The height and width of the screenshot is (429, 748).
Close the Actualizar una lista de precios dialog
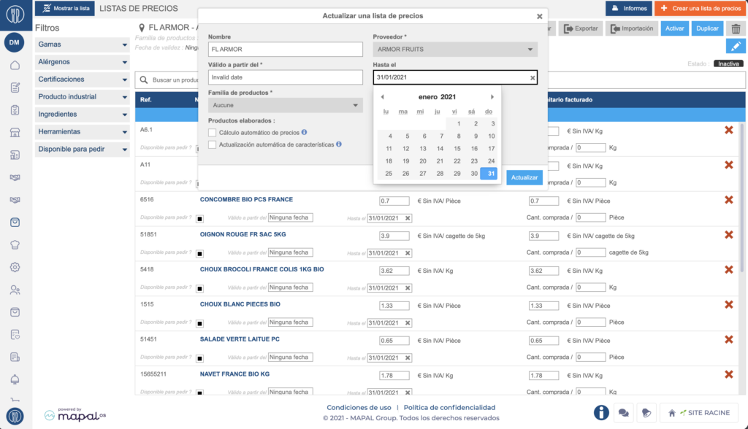point(540,16)
